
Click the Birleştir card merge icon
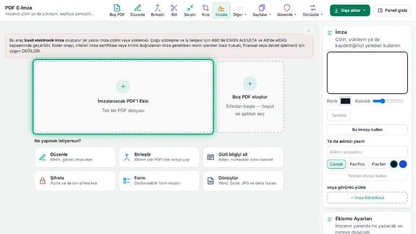(127, 157)
